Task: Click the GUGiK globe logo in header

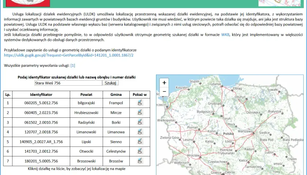Action: pyautogui.click(x=28, y=3)
